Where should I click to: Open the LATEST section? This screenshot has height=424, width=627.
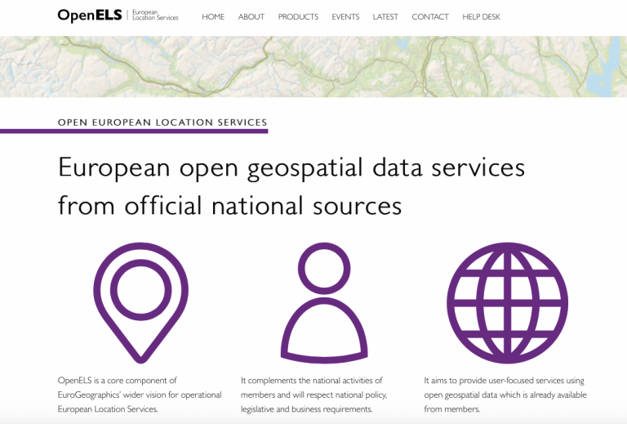tap(385, 17)
